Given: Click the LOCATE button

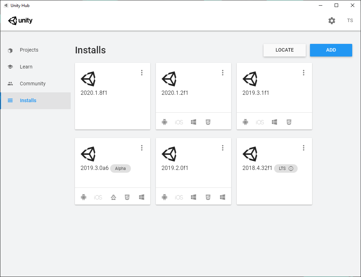Looking at the screenshot, I should coord(285,50).
